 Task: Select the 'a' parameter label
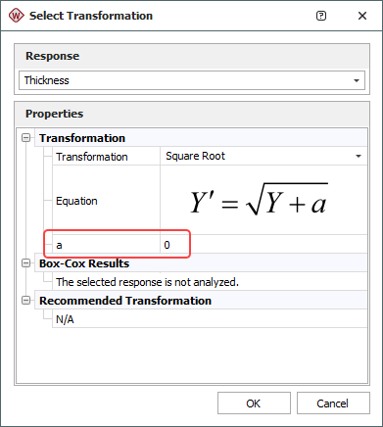pyautogui.click(x=59, y=245)
